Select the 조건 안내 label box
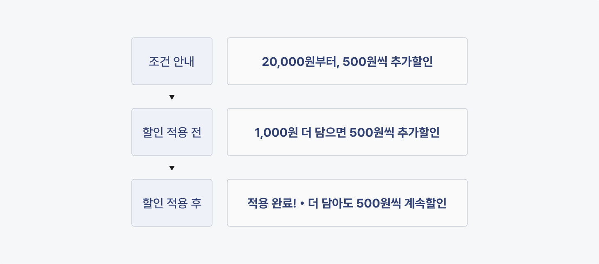The height and width of the screenshot is (264, 599). click(x=172, y=61)
